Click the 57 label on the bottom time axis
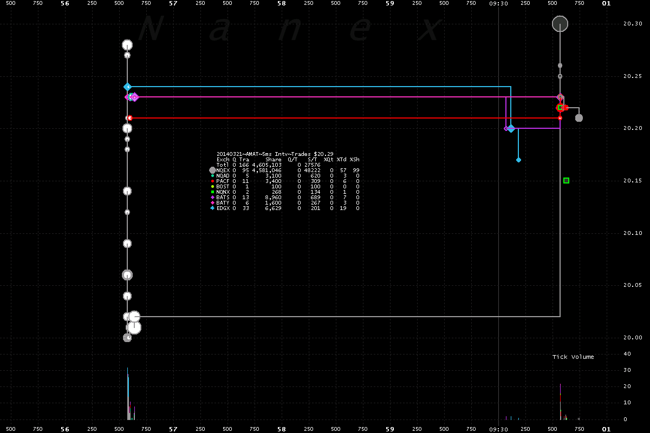This screenshot has height=433, width=650. 173,429
